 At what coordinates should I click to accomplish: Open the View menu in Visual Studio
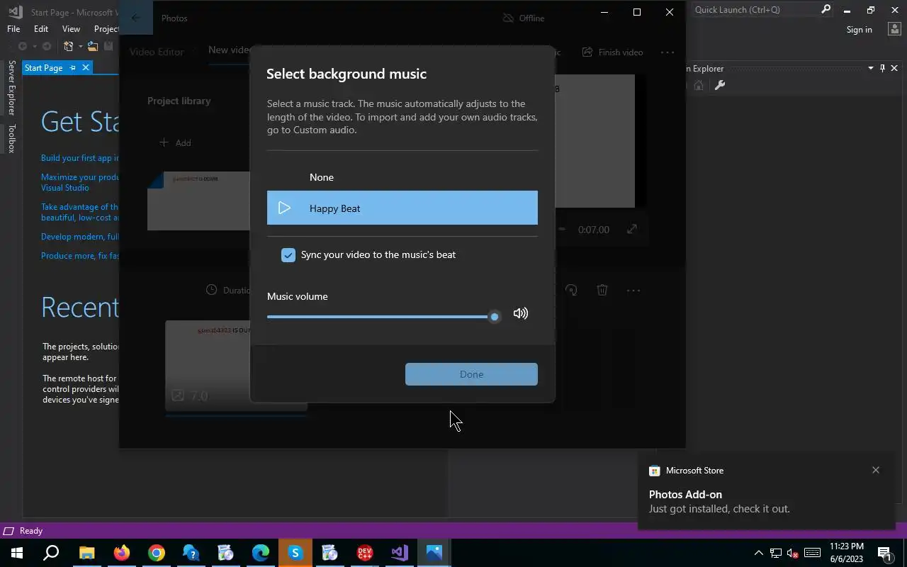pos(71,29)
